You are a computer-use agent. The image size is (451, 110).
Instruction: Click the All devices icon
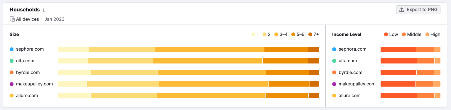[12, 19]
